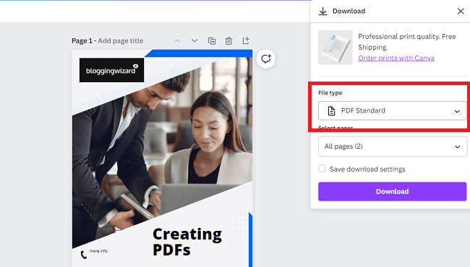Close the Download panel
Image resolution: width=470 pixels, height=267 pixels.
tap(461, 11)
